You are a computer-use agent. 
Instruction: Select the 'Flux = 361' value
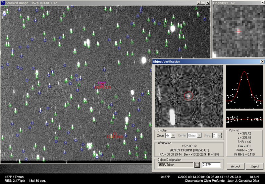(244, 146)
